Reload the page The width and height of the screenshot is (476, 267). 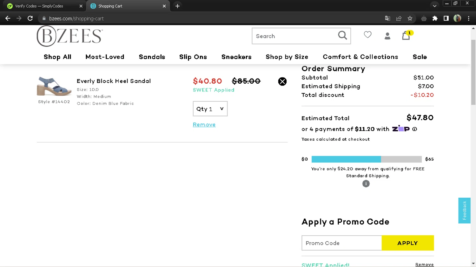click(x=30, y=18)
